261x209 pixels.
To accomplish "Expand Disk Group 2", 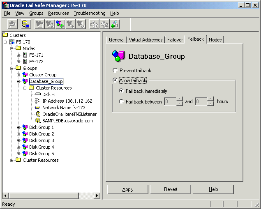I will click(x=18, y=134).
